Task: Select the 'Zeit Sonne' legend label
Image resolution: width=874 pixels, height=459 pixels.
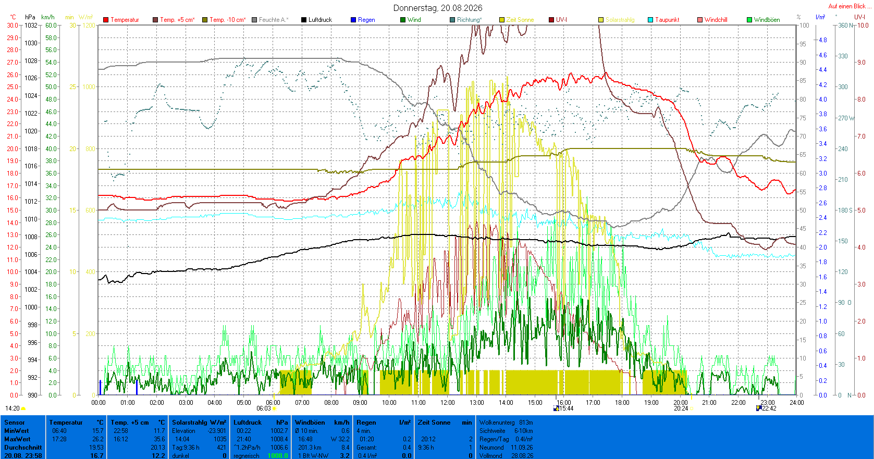Action: click(x=520, y=20)
